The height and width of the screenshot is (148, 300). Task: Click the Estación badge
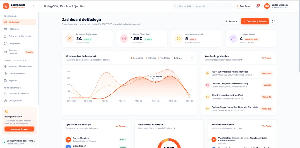[29, 52]
